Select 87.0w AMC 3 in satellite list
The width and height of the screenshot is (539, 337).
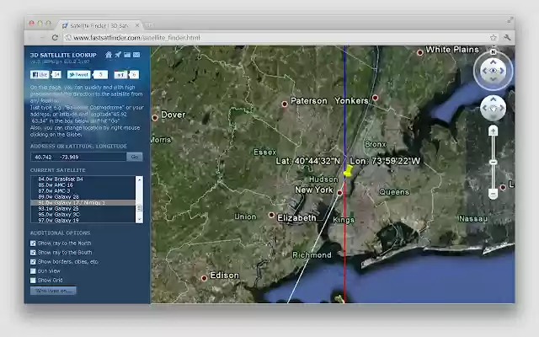(83, 190)
